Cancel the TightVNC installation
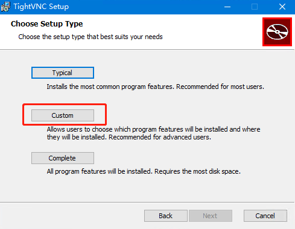 (265, 216)
